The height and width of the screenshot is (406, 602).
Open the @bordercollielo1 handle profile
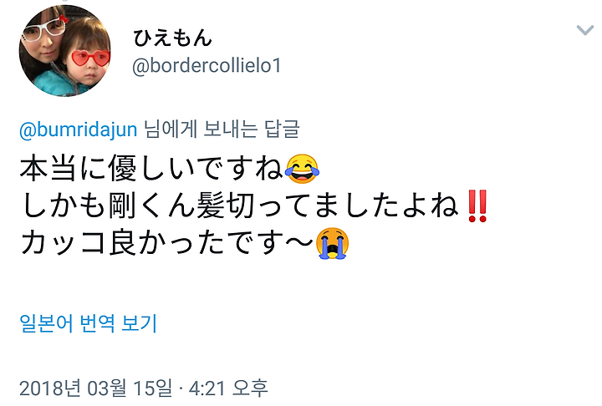click(207, 66)
